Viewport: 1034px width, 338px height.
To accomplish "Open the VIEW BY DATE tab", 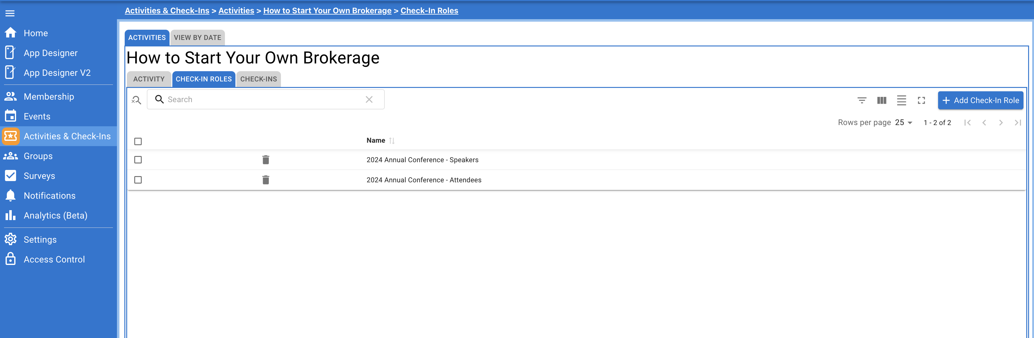I will point(197,37).
